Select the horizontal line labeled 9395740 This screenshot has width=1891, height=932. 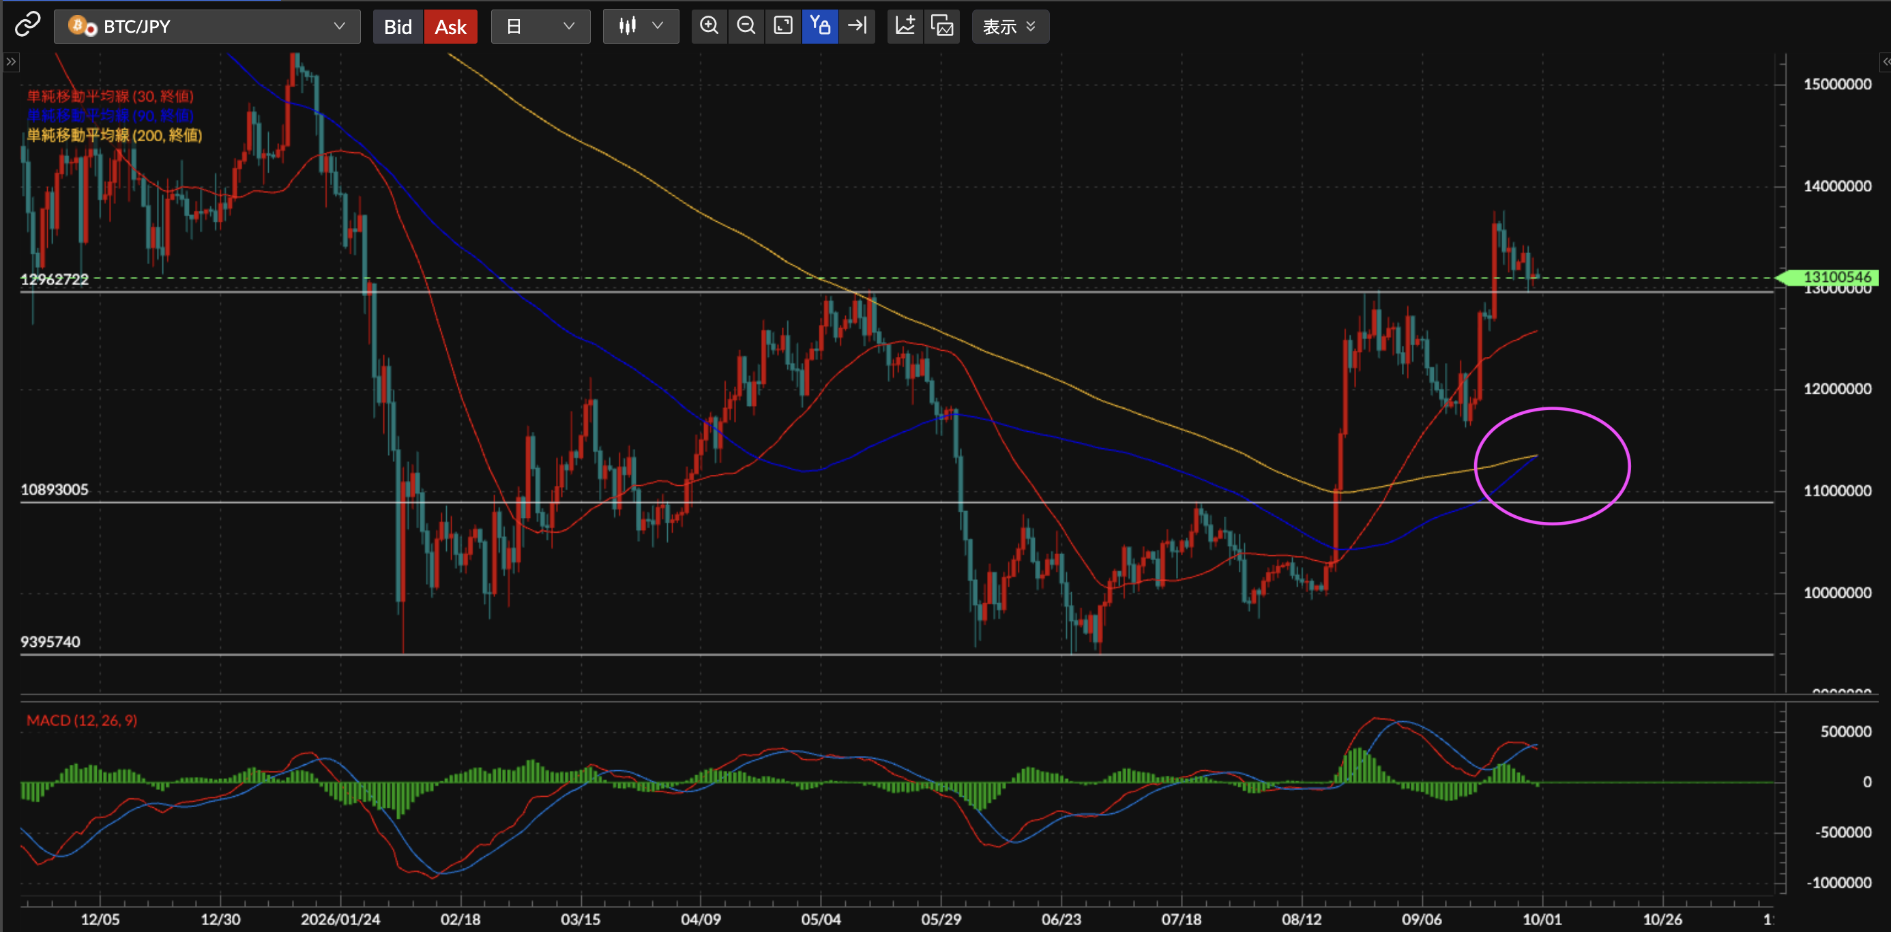tap(896, 654)
